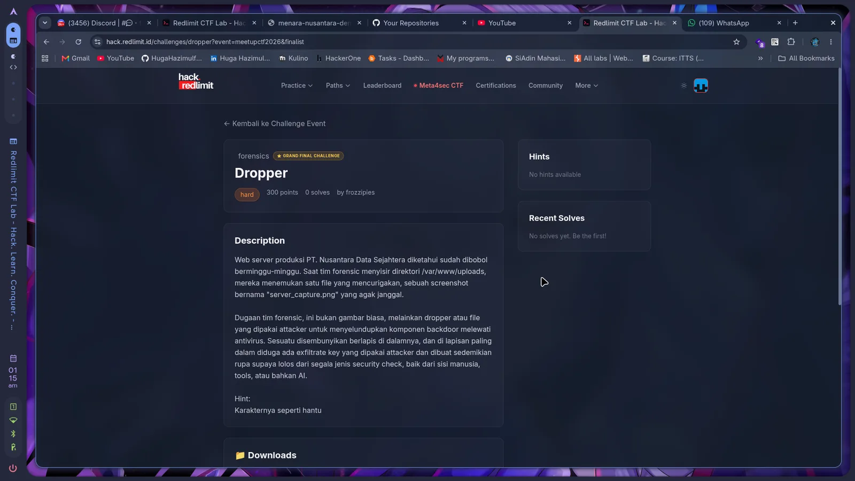Bookmark this page with the star icon

click(736, 42)
